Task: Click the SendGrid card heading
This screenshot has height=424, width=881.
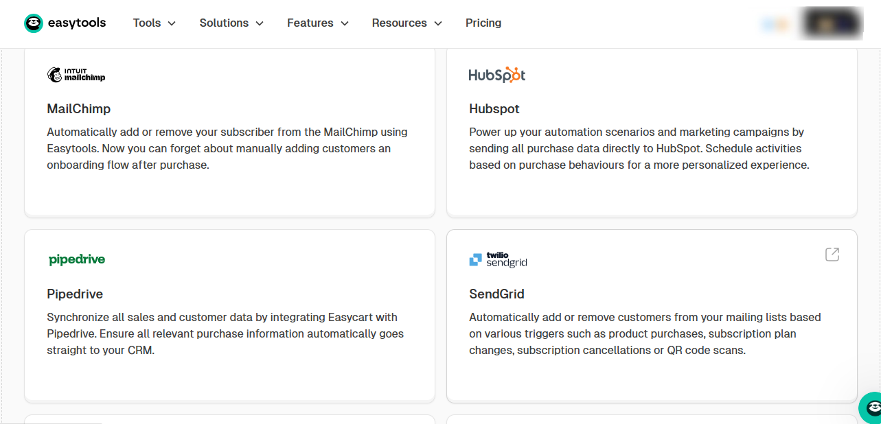Action: click(496, 294)
